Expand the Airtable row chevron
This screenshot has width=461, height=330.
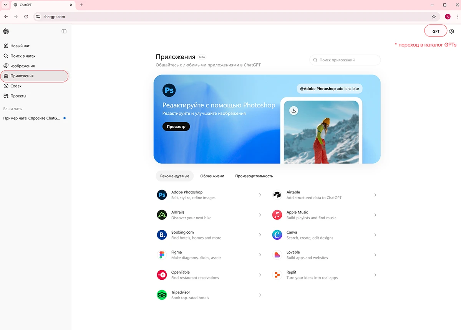pos(375,195)
